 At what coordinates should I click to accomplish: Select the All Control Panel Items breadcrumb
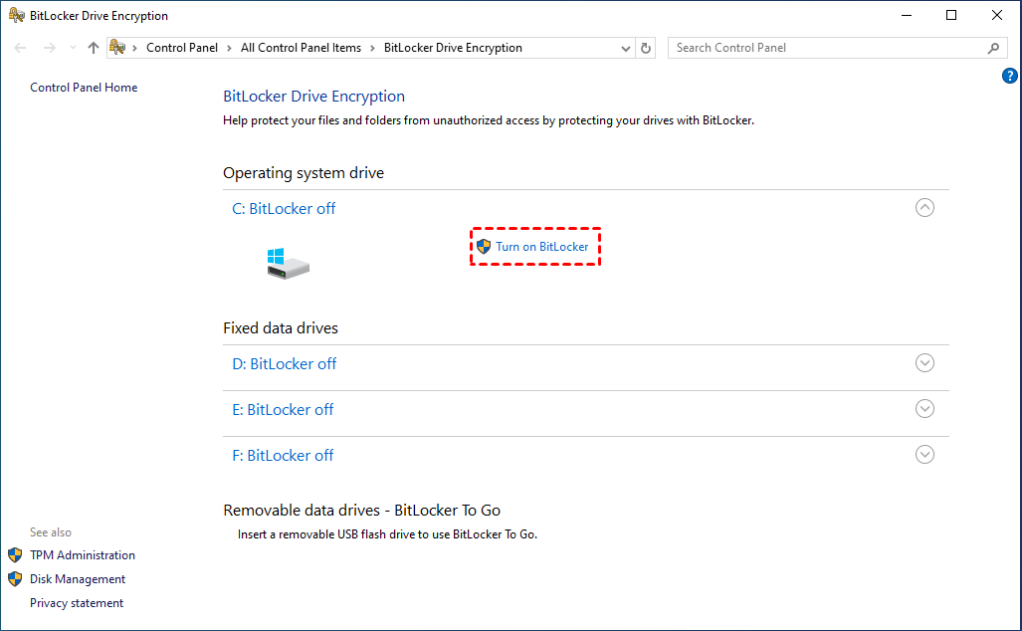[301, 48]
